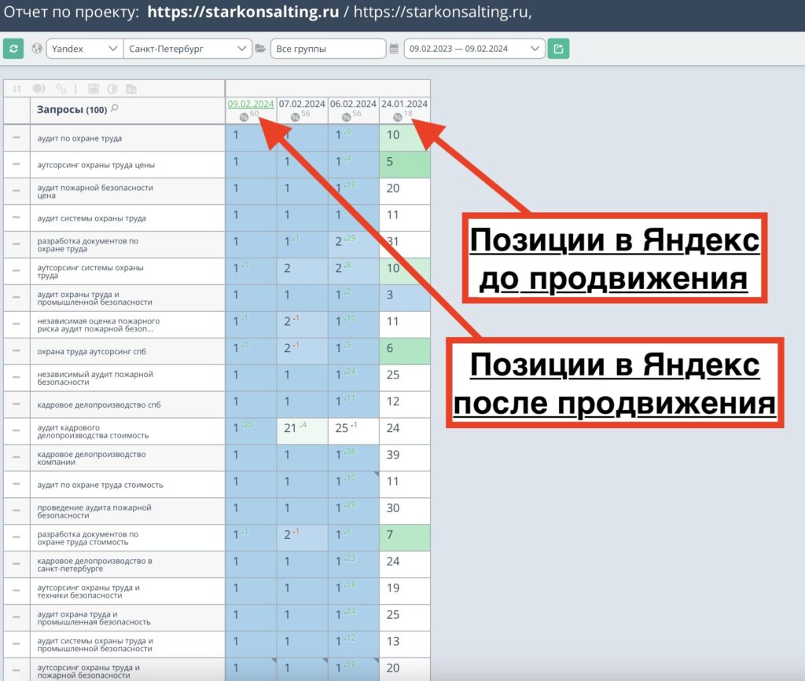
Task: Click the position 12 cell under 24.01.2024
Action: pyautogui.click(x=405, y=404)
